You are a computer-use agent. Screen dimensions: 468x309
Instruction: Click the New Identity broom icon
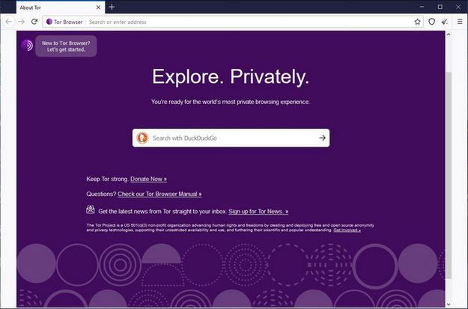click(x=445, y=22)
